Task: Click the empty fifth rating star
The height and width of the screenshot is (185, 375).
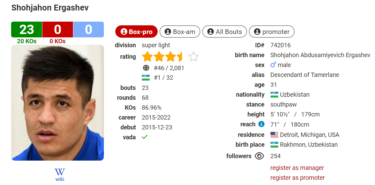Action: 194,57
